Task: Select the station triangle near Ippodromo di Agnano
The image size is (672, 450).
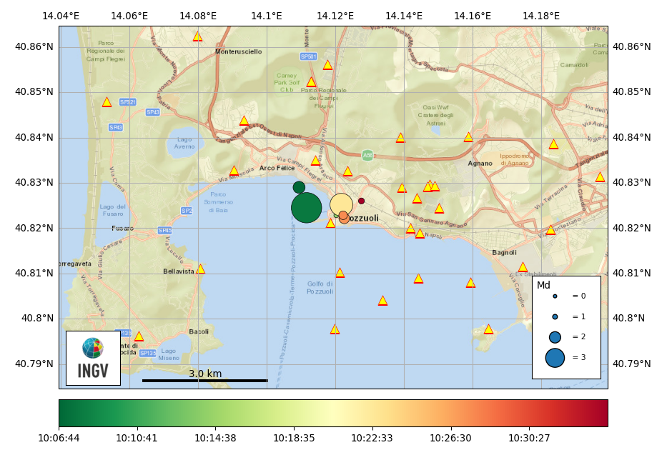Action: click(553, 144)
